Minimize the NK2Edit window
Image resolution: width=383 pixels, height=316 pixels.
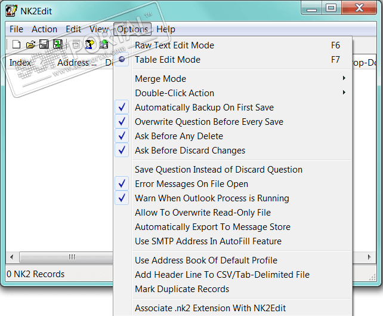tap(311, 8)
